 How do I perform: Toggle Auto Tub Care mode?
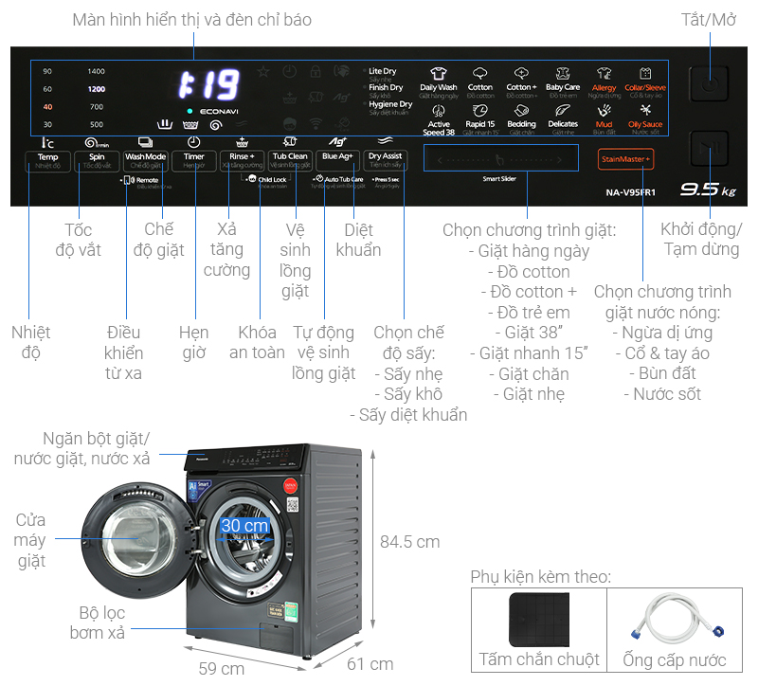[345, 179]
